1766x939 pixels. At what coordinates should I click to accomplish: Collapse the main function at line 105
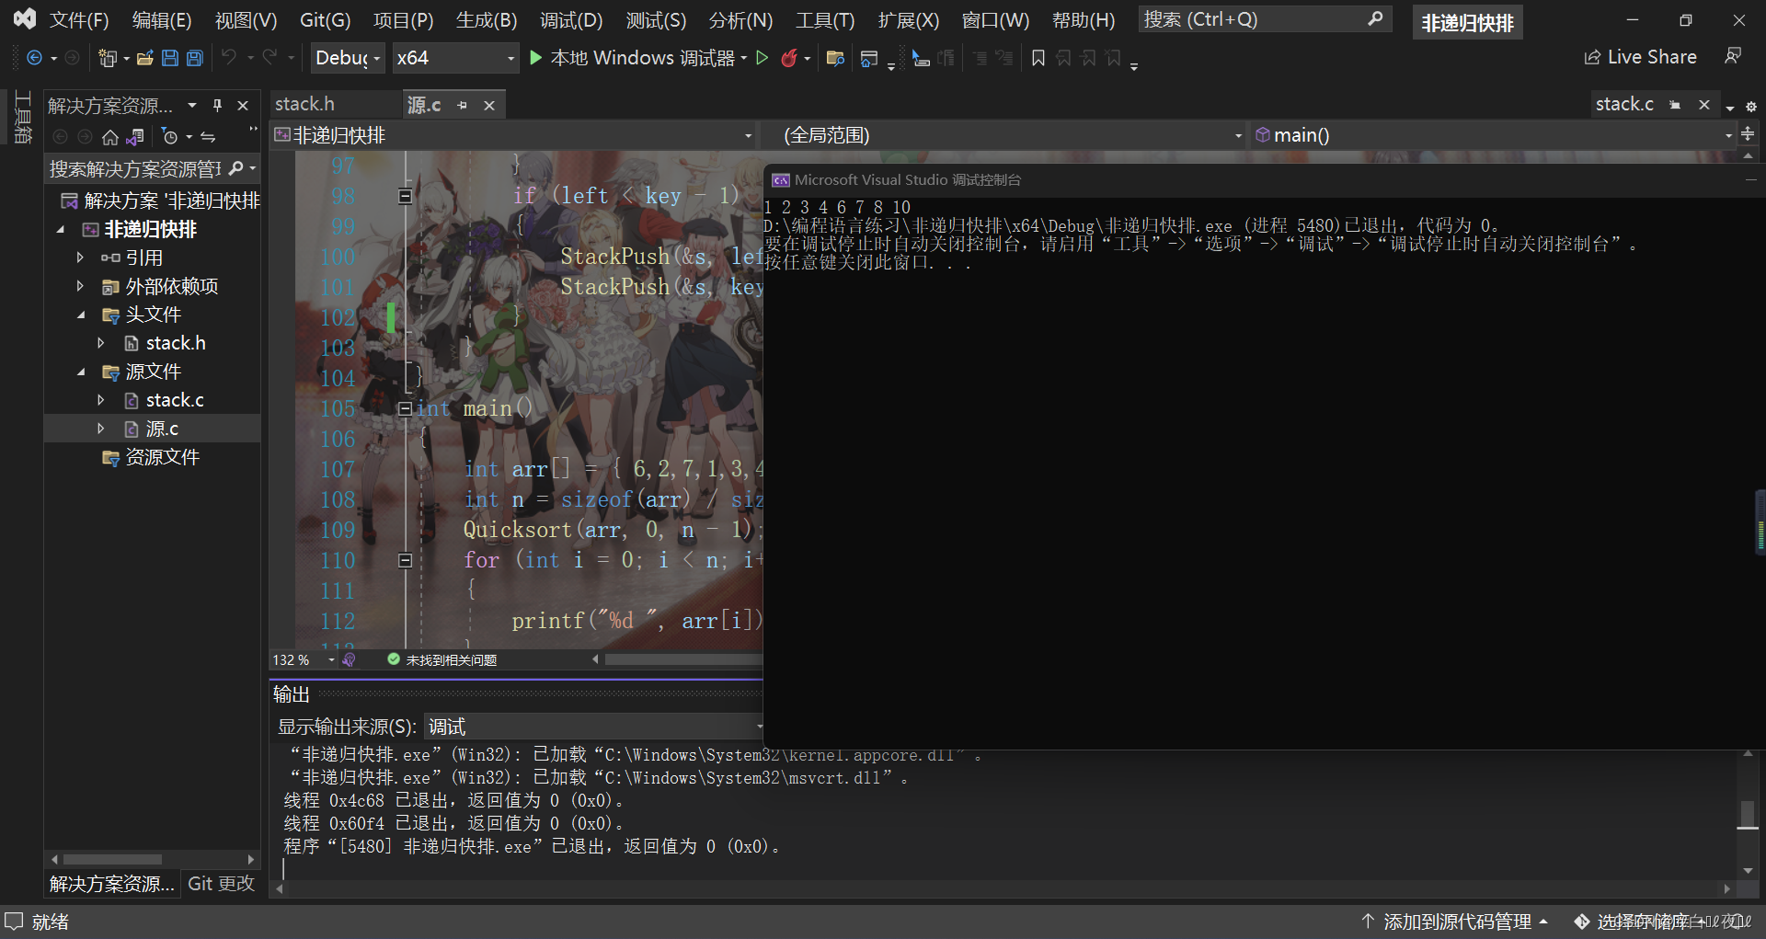pyautogui.click(x=405, y=408)
